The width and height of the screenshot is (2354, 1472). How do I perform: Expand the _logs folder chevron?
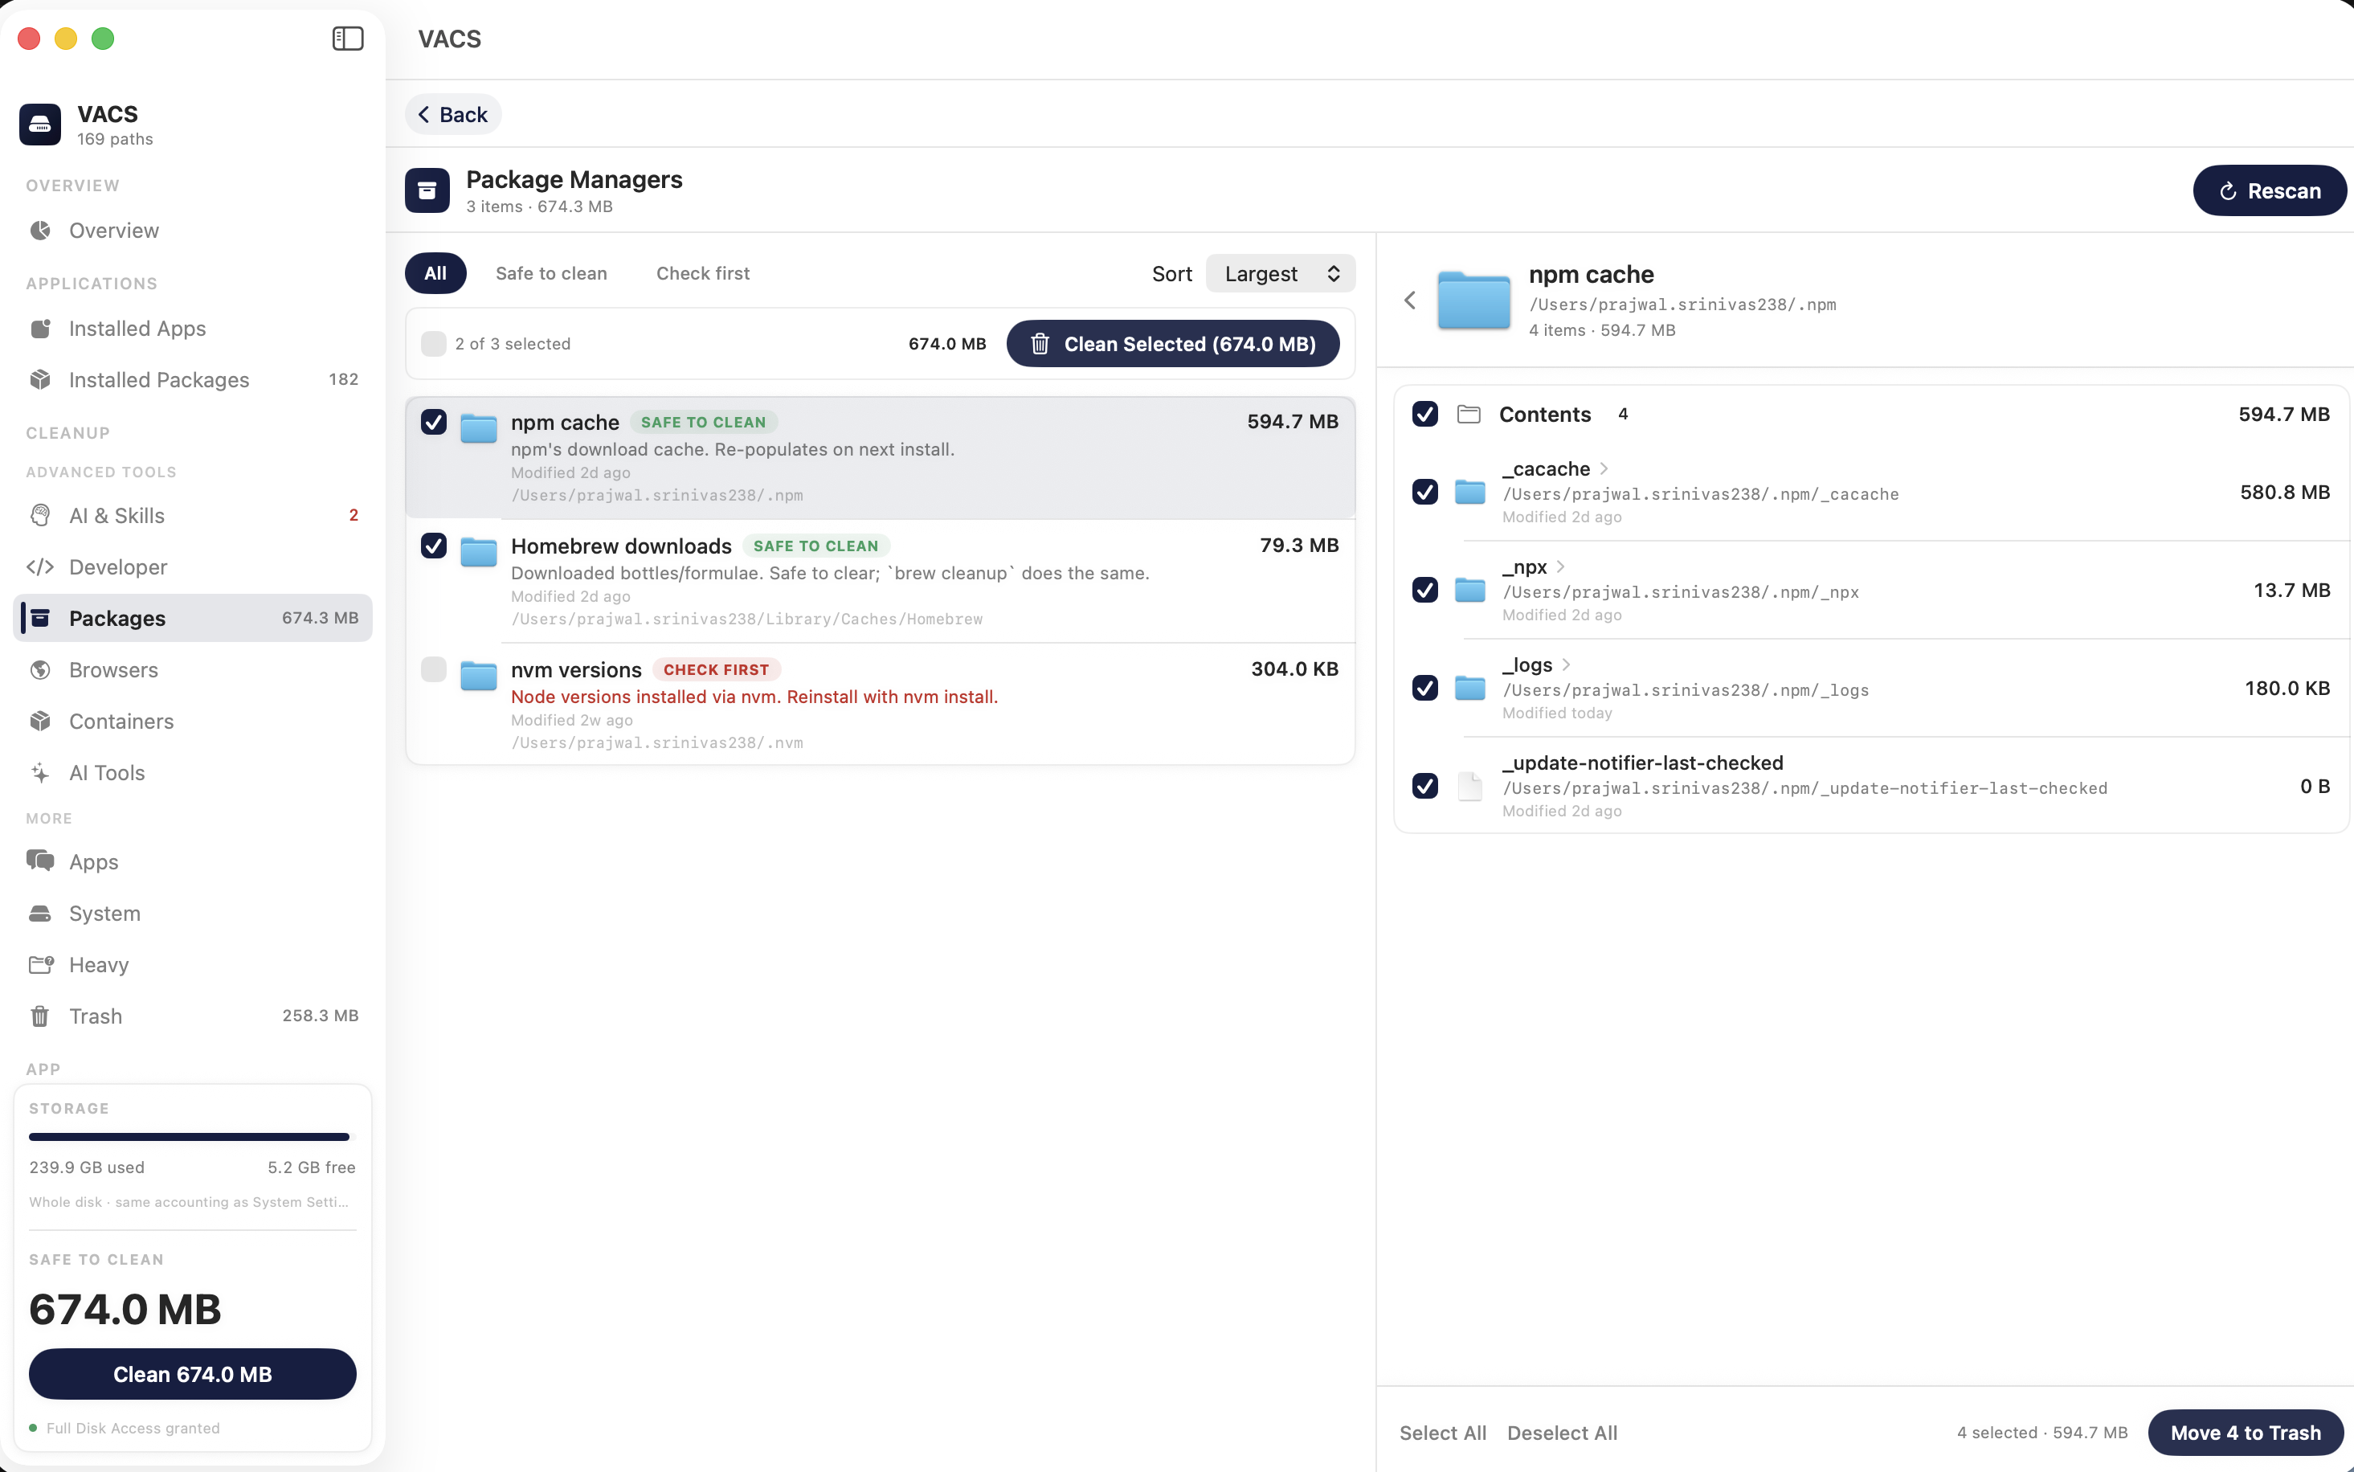click(x=1566, y=665)
